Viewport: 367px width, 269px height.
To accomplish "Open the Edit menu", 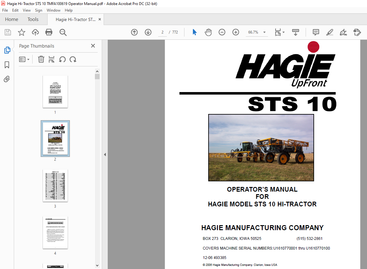I will 15,10.
